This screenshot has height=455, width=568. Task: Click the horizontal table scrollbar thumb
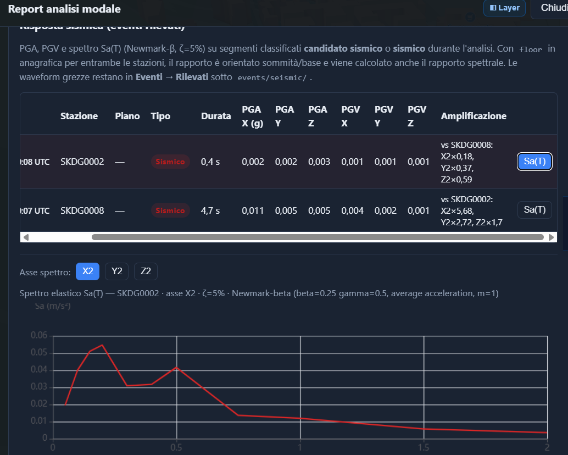click(x=318, y=237)
